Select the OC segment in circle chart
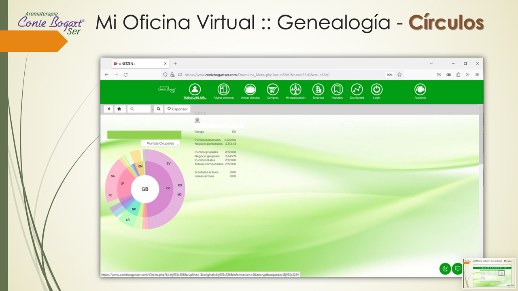This screenshot has width=518, height=291. click(168, 188)
